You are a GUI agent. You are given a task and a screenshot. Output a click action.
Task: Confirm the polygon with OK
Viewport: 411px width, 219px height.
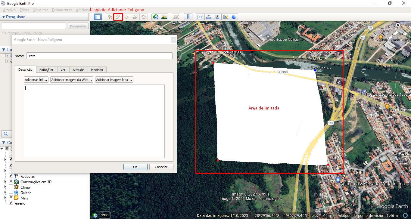coord(135,167)
